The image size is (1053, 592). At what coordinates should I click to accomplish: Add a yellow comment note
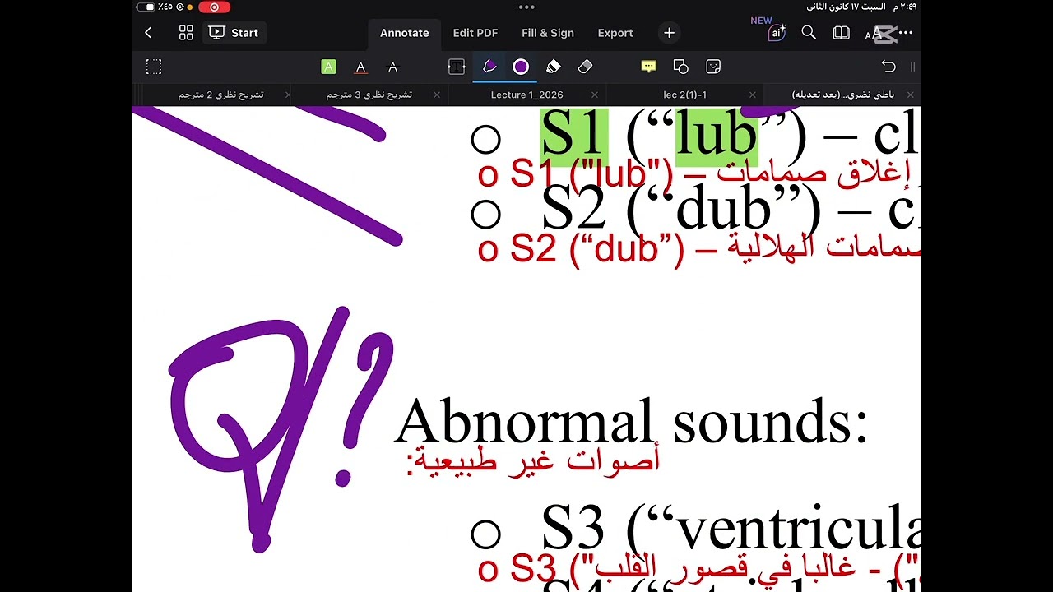648,67
